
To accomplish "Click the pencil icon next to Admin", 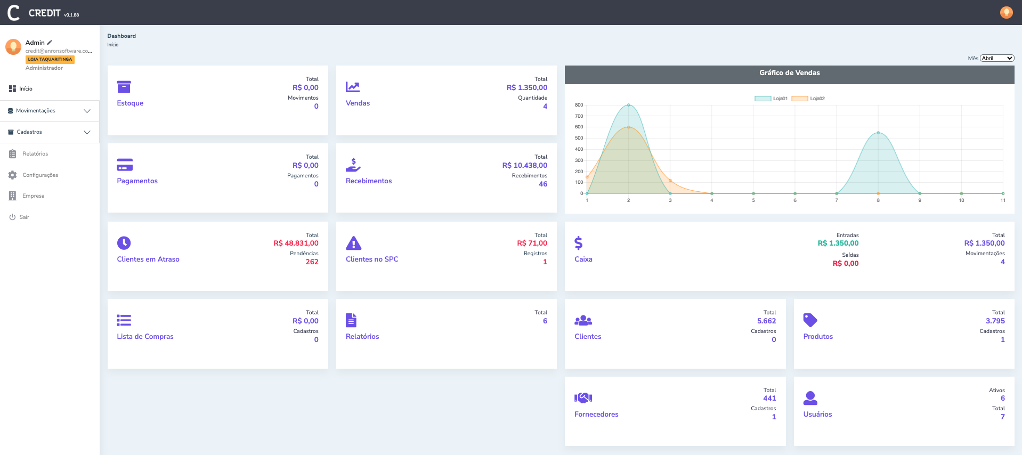I will (50, 43).
